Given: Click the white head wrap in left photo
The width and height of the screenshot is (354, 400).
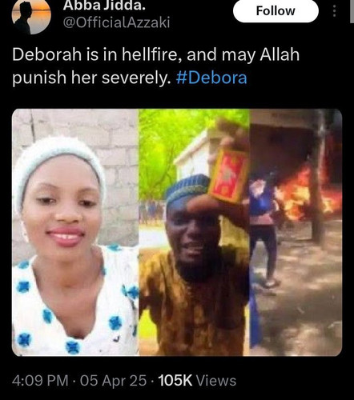Looking at the screenshot, I should (58, 166).
